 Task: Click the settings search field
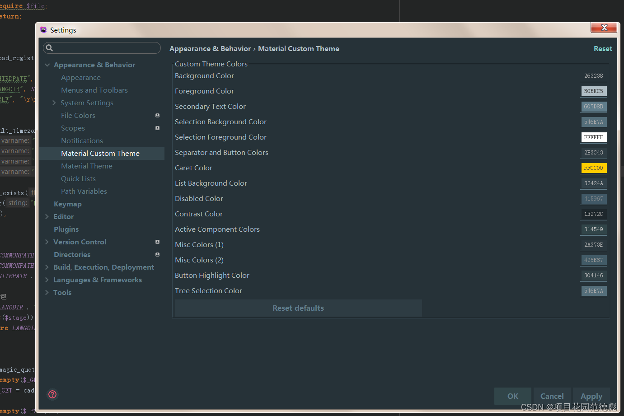click(102, 48)
